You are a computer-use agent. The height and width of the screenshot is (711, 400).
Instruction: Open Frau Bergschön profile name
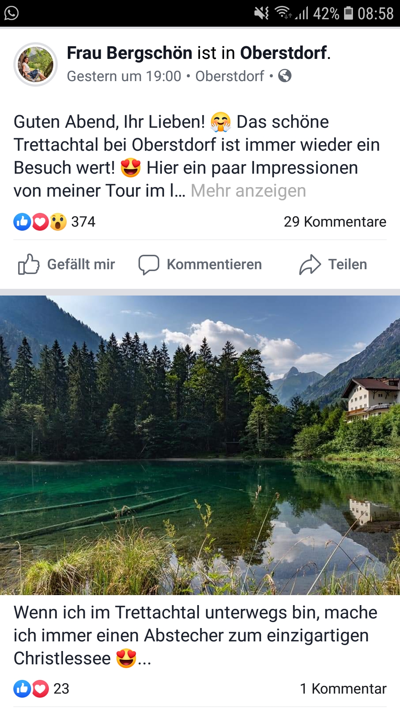click(130, 53)
